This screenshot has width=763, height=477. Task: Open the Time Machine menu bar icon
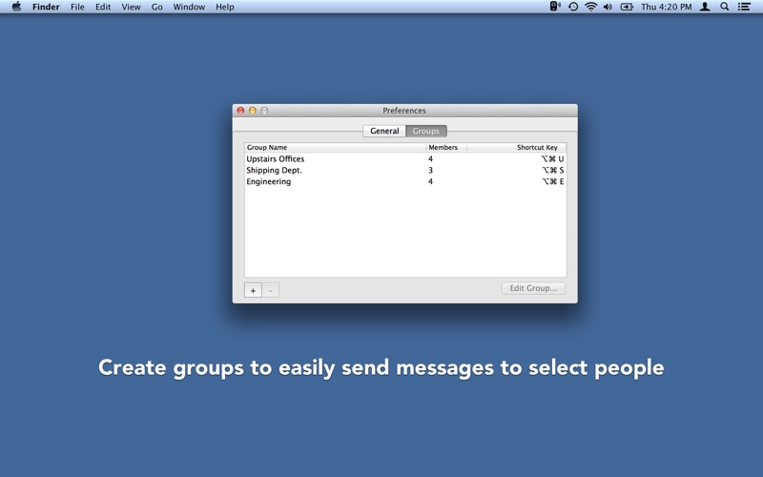click(x=573, y=7)
